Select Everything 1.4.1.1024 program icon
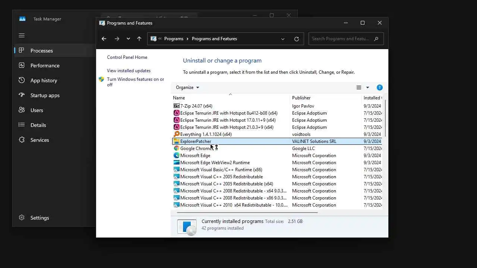 (177, 134)
